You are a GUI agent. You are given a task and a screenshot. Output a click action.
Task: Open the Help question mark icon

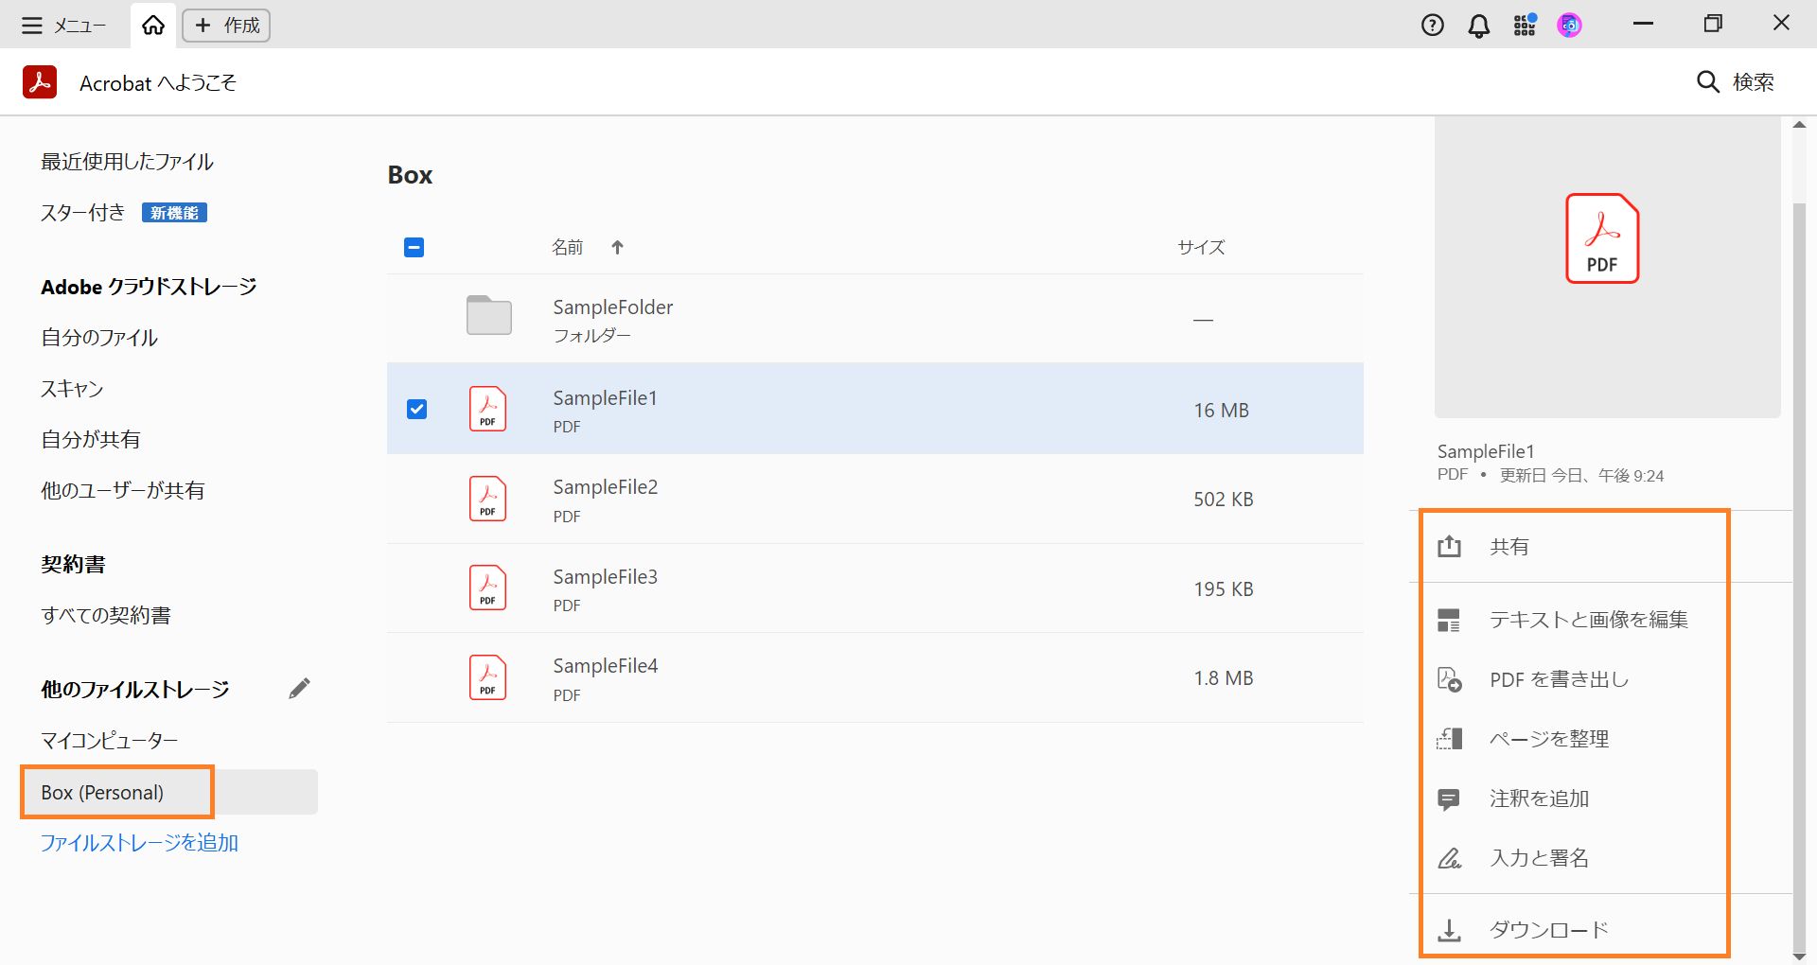coord(1433,26)
